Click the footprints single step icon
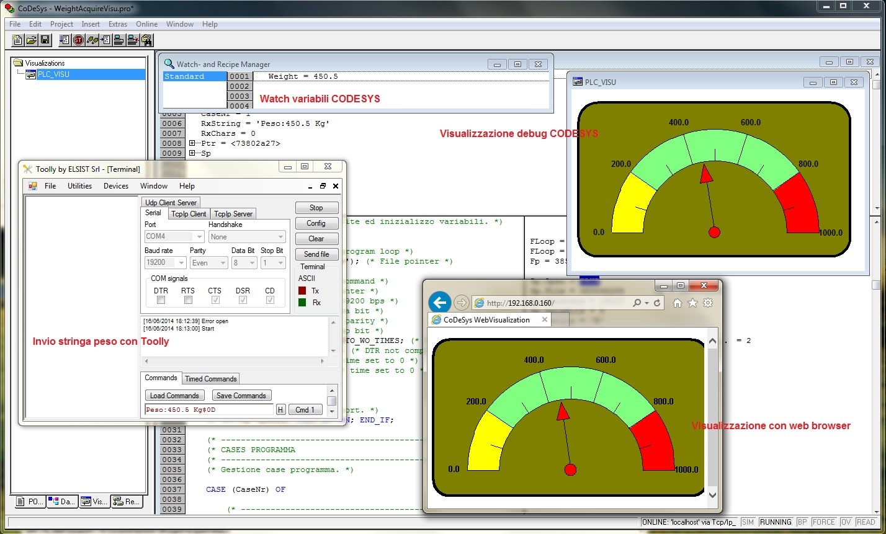 [x=92, y=40]
